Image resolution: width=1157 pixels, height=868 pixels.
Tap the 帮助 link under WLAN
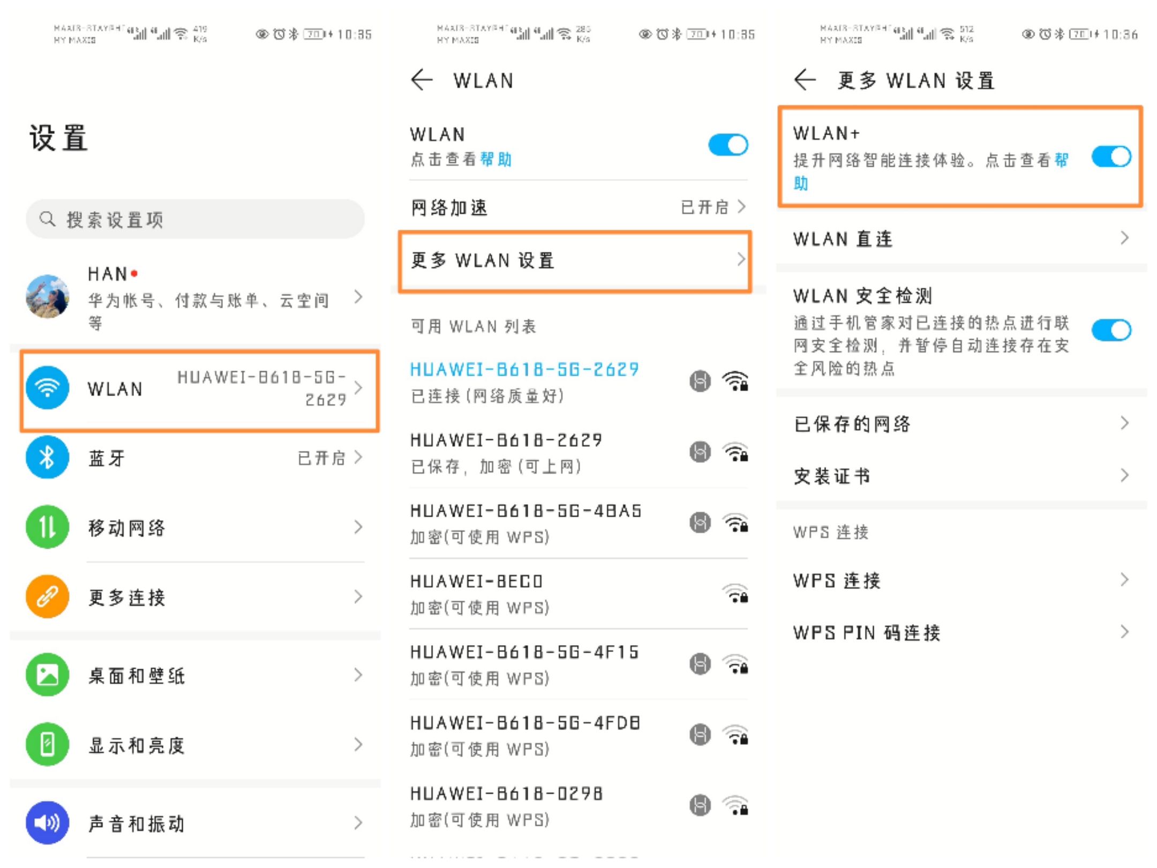tap(494, 159)
